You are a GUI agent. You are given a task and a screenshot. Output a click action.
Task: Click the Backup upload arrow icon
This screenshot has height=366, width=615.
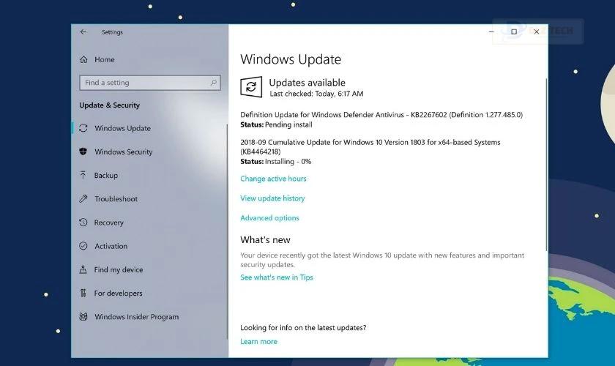83,175
